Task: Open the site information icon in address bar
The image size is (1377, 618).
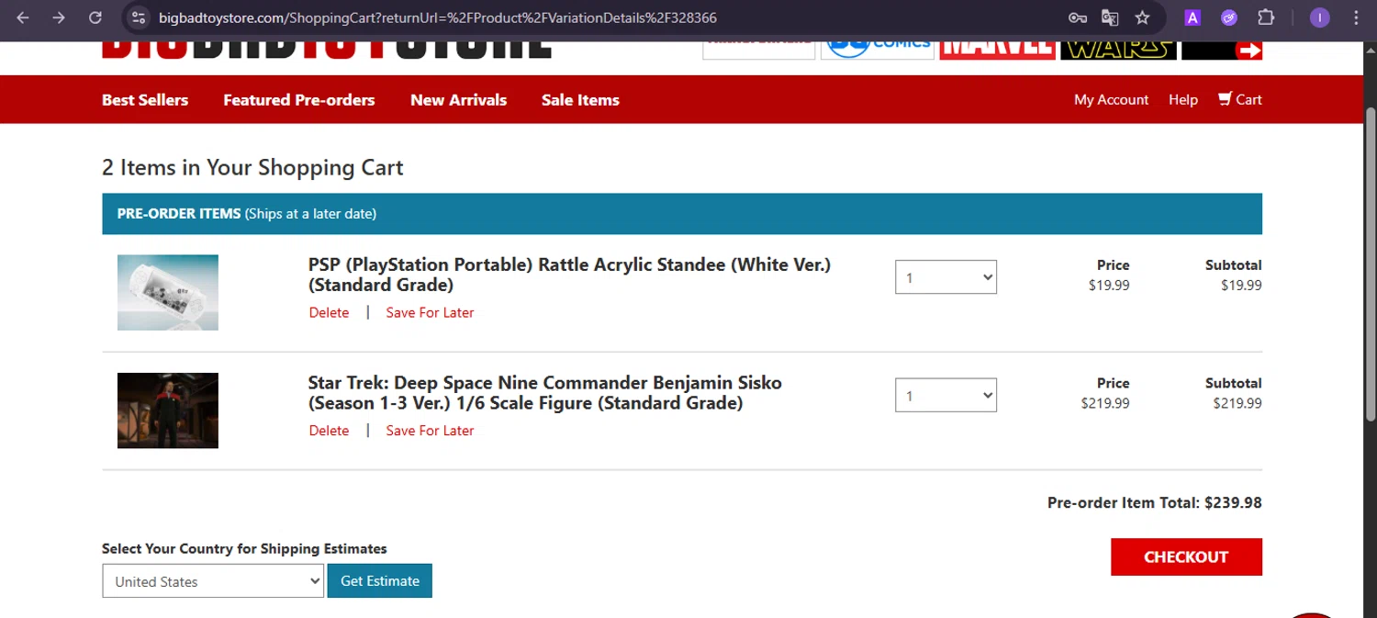Action: click(x=138, y=17)
